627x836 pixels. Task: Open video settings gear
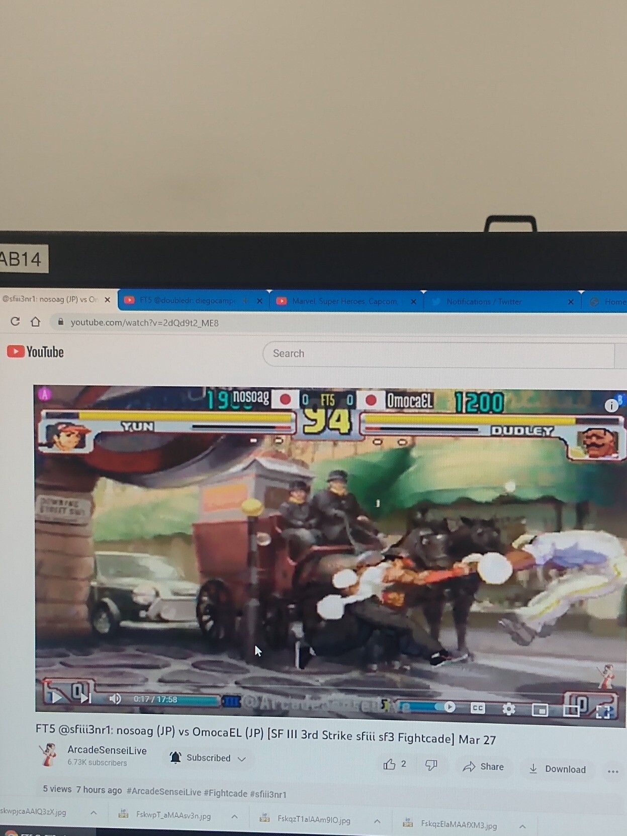point(509,709)
